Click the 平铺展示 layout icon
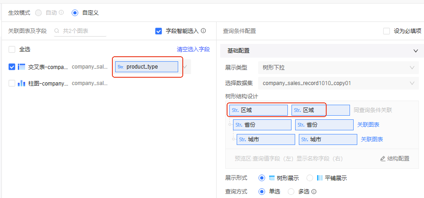 (320, 178)
